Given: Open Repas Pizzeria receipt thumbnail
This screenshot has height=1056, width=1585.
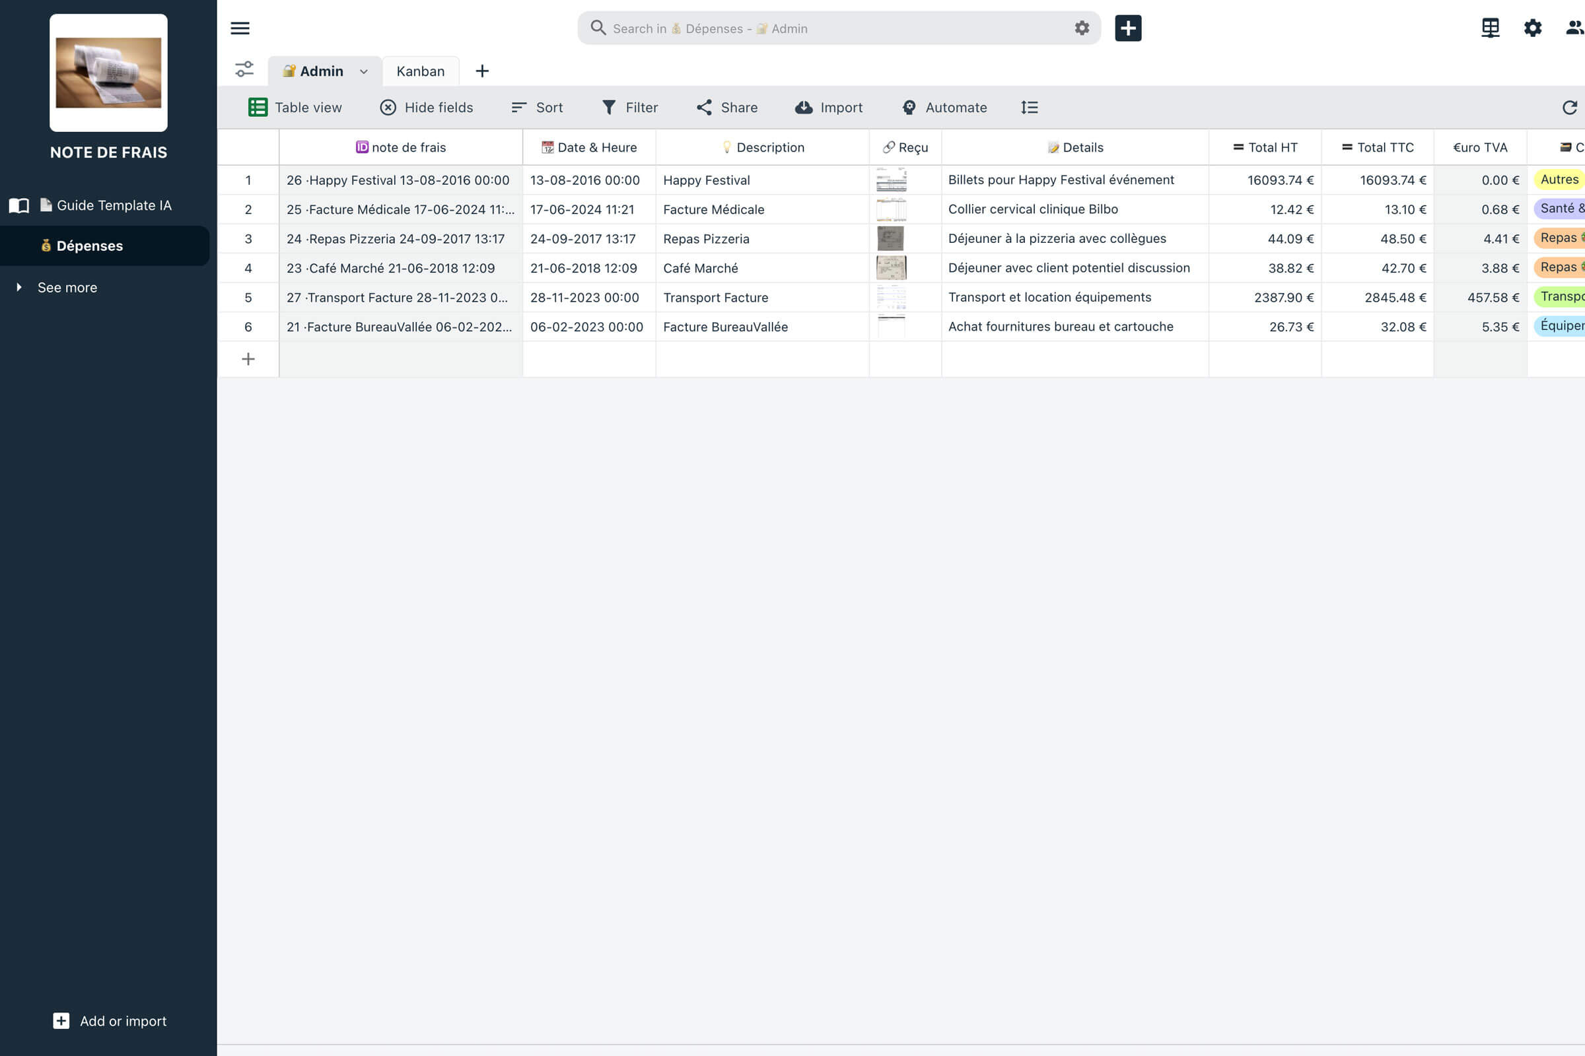Looking at the screenshot, I should pos(890,238).
